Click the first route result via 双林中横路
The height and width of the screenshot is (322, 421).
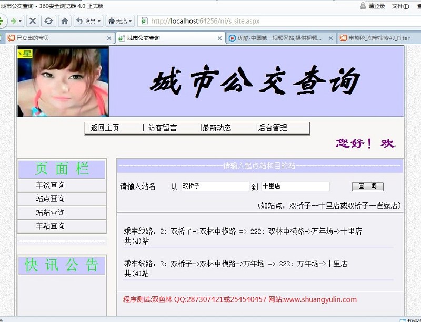pos(243,236)
